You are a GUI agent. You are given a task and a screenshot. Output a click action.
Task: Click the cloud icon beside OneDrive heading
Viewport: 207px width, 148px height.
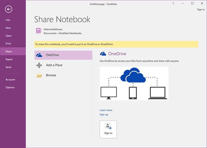(103, 54)
